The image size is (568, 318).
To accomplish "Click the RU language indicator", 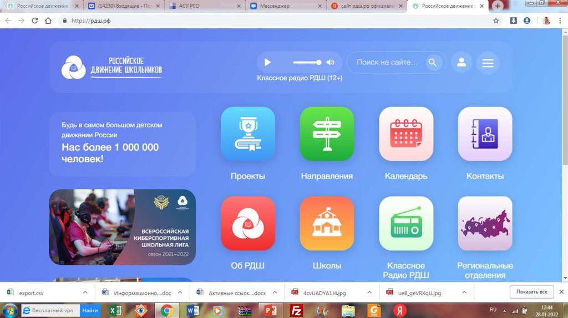I will tap(493, 310).
